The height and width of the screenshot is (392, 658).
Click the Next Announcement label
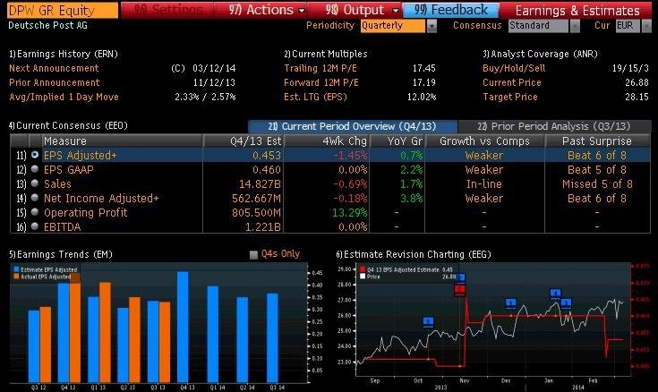54,68
